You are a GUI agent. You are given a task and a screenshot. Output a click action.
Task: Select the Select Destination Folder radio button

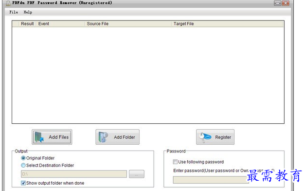23,165
